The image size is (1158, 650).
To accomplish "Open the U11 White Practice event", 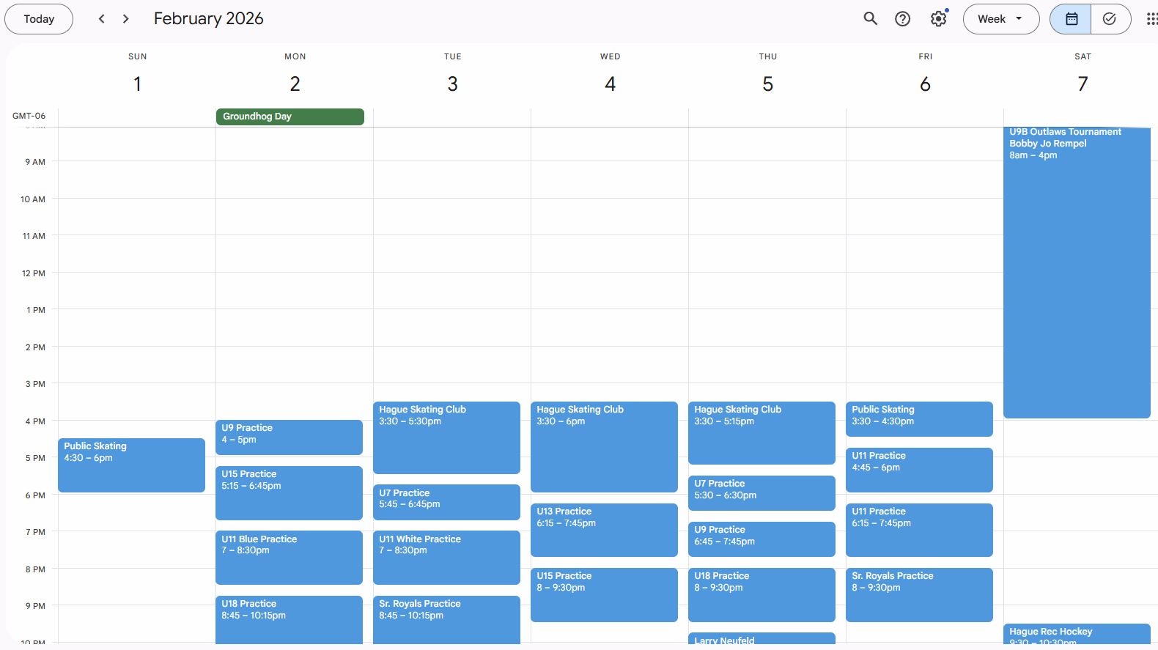I will coord(446,557).
